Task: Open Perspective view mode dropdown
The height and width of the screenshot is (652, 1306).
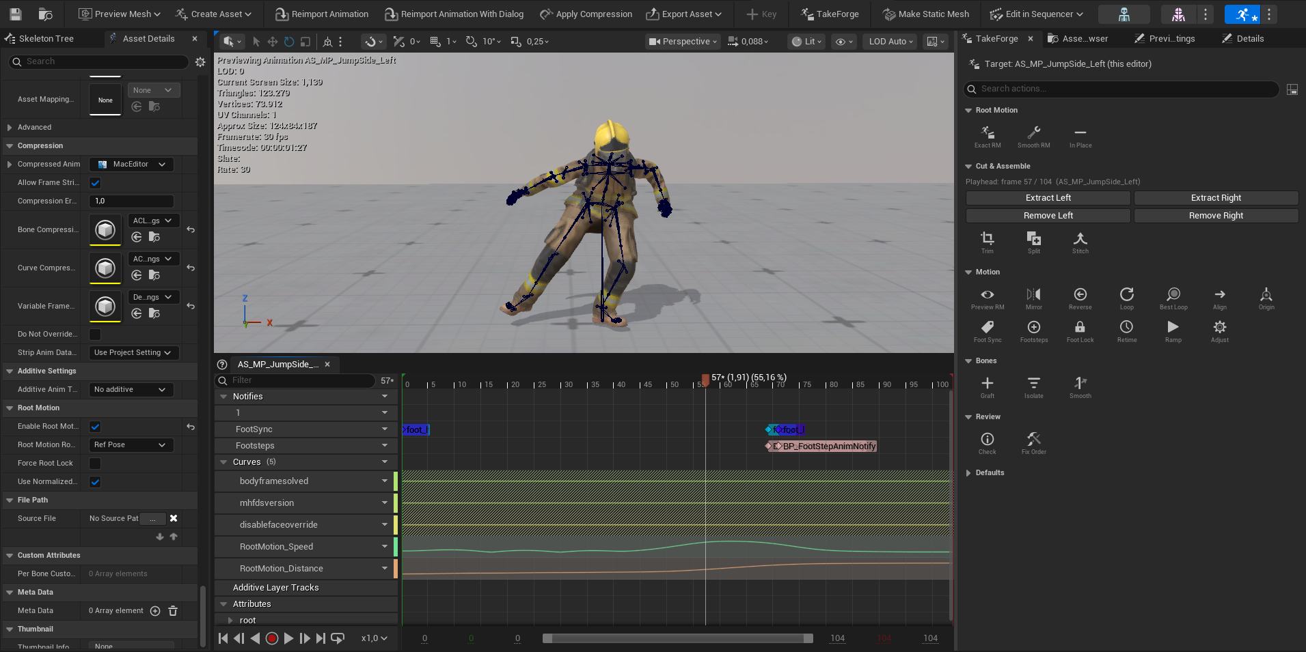Action: (683, 42)
